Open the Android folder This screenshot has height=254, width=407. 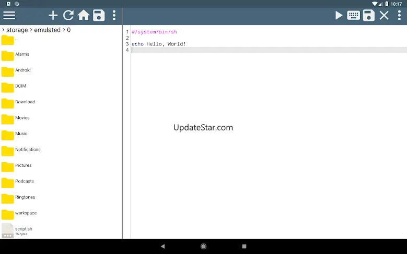(x=61, y=71)
